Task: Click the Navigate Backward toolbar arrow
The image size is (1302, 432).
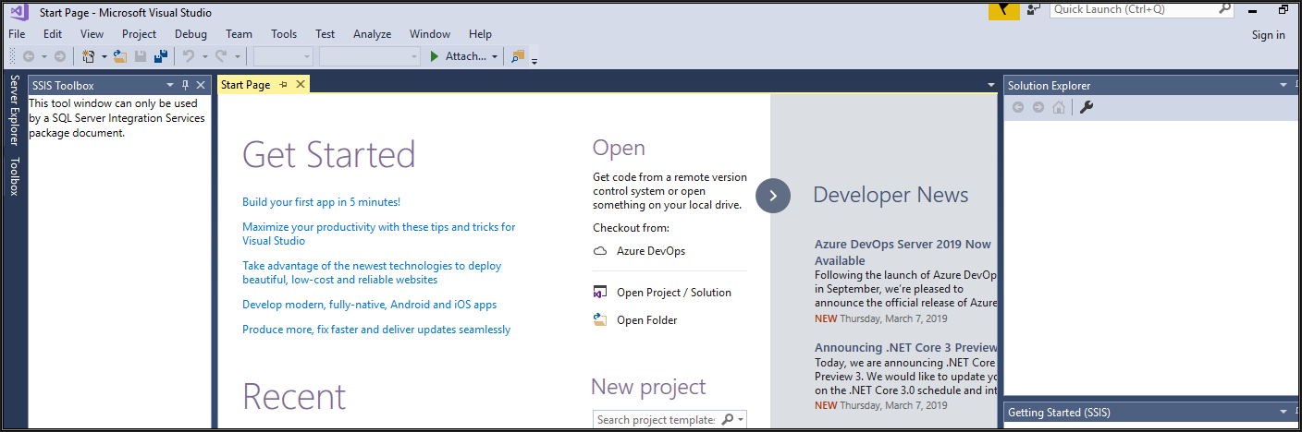Action: click(29, 56)
